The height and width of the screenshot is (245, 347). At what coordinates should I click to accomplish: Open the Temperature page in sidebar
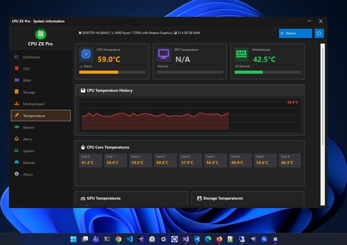pyautogui.click(x=41, y=115)
